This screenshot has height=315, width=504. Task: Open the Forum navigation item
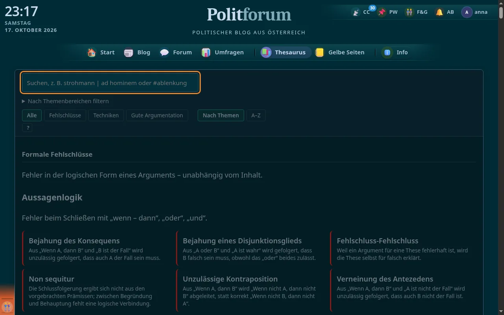[176, 52]
